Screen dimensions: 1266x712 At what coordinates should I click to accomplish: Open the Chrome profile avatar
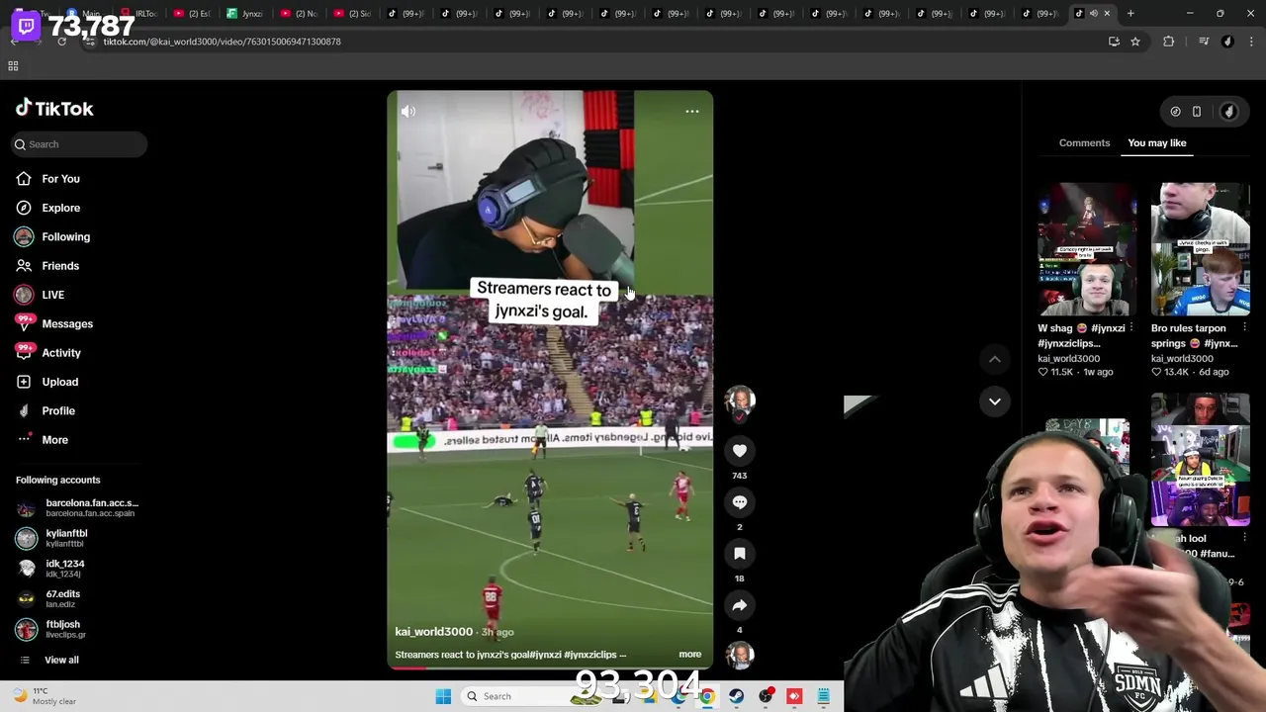[1227, 42]
